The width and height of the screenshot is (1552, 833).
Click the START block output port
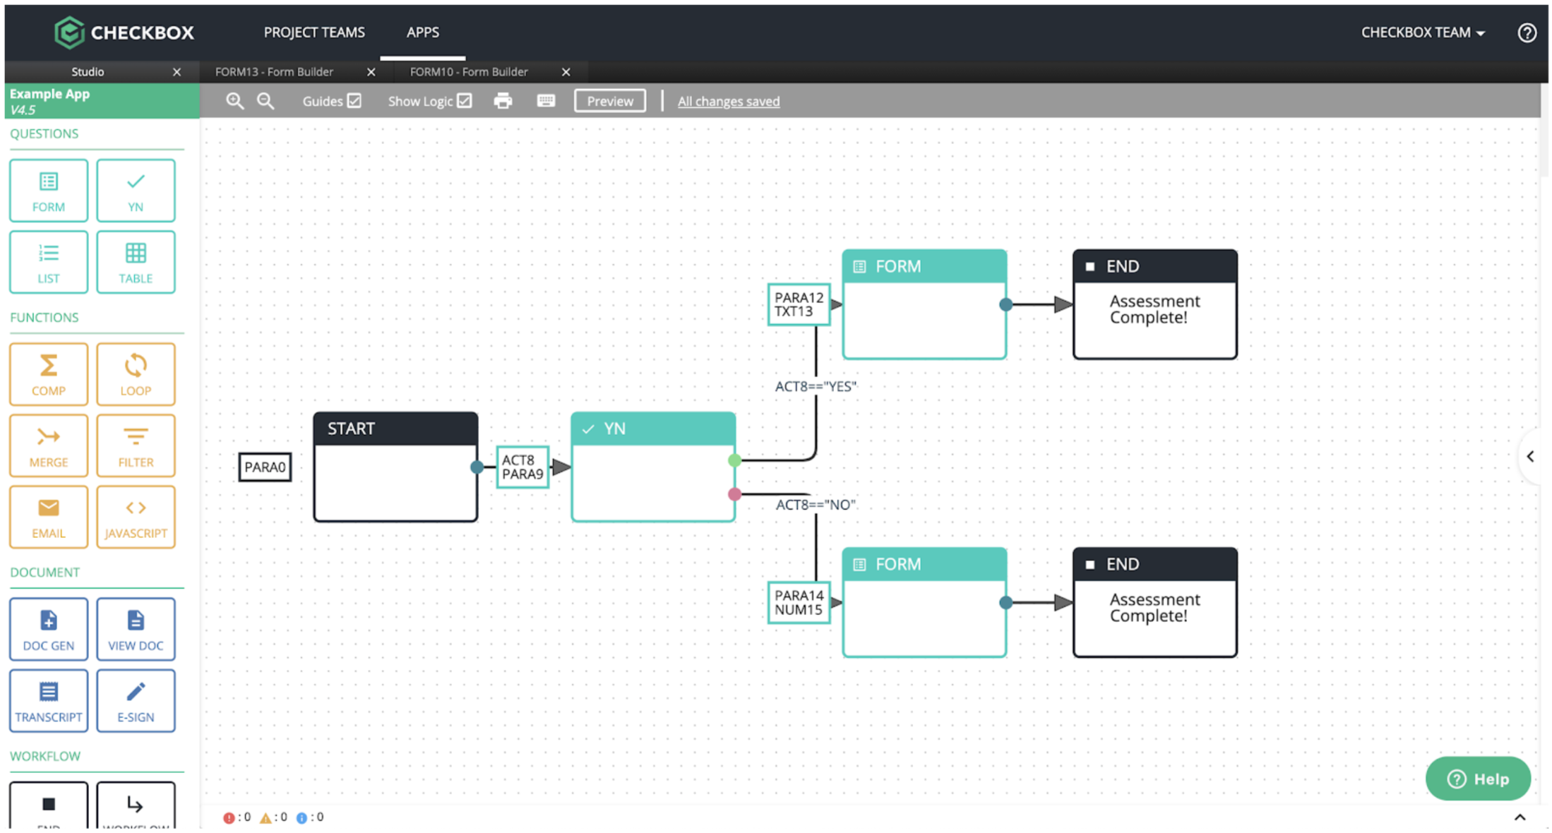pos(477,467)
